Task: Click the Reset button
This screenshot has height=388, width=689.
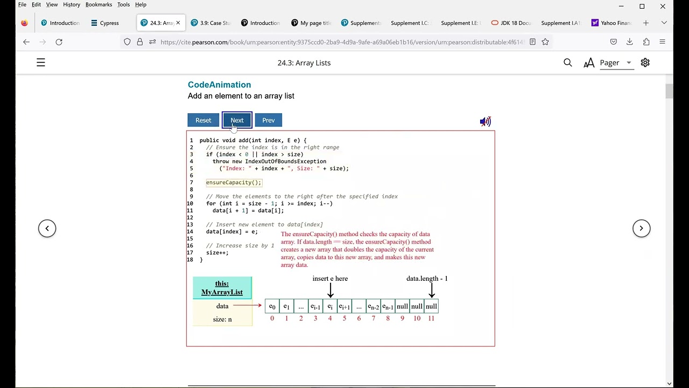Action: point(203,120)
